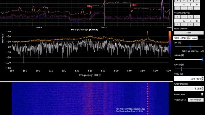Image resolution: width=205 pixels, height=115 pixels.
Task: Decrease the thousands digit of frequency end
Action: [x=177, y=25]
